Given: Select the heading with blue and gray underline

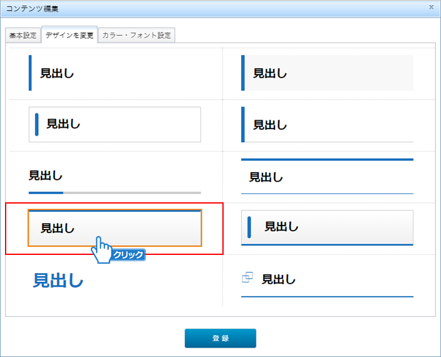Looking at the screenshot, I should pos(115,177).
